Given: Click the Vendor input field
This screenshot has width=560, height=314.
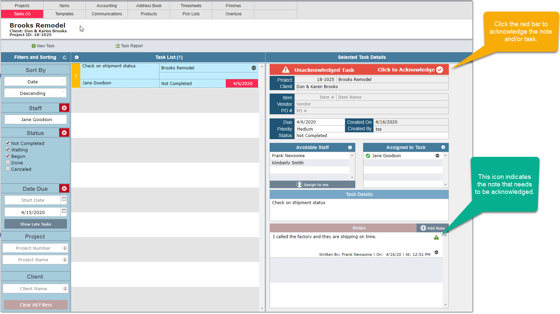Looking at the screenshot, I should [x=371, y=104].
